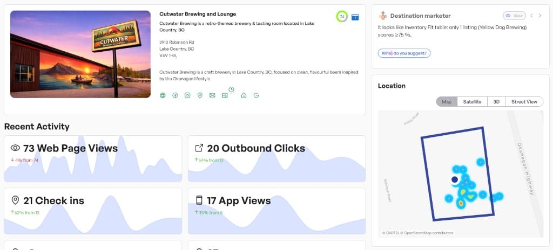Click 'Okanagan Highway' label on map
Image resolution: width=553 pixels, height=250 pixels.
[526, 169]
